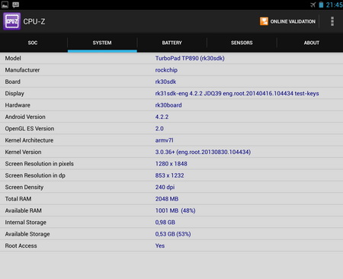Select the 0,98 GB value
Viewport: 343px width, 279px height.
165,223
